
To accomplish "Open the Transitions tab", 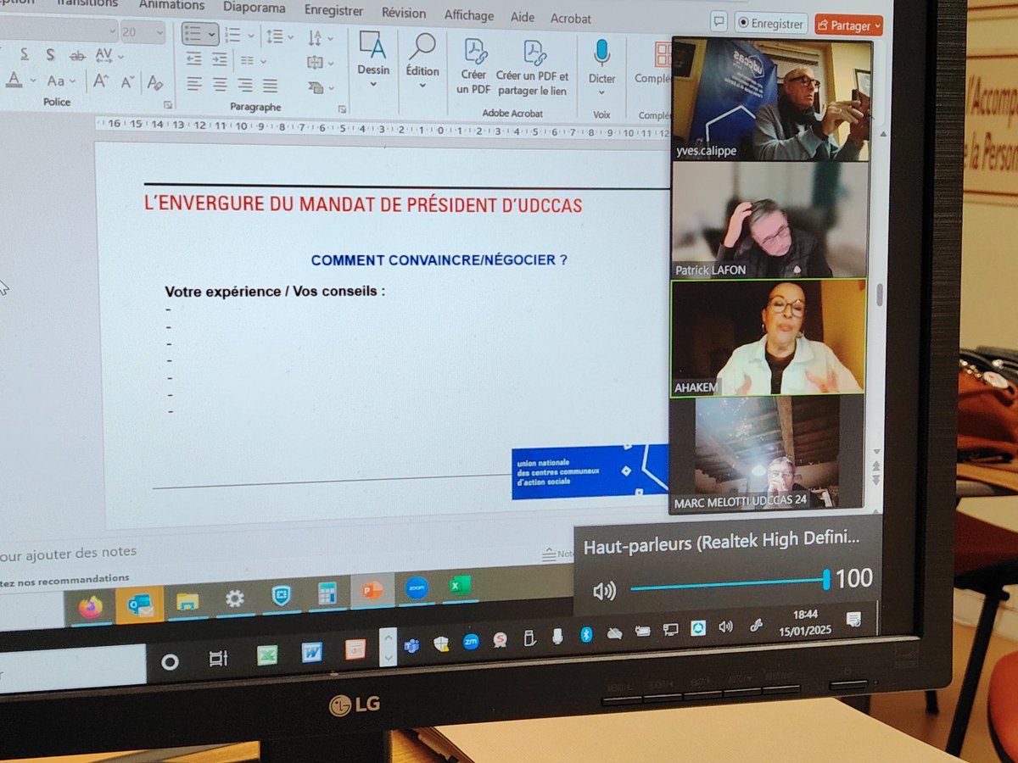I will [x=88, y=3].
